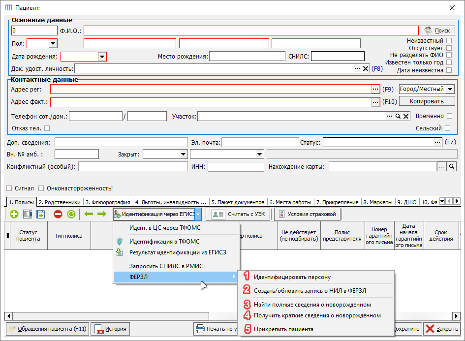The height and width of the screenshot is (341, 465).
Task: Click the Копировать address button
Action: pyautogui.click(x=426, y=101)
